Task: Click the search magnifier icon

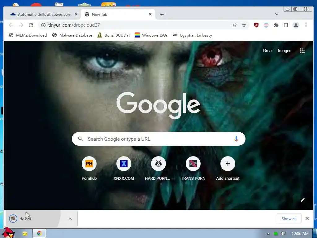Action: click(80, 139)
